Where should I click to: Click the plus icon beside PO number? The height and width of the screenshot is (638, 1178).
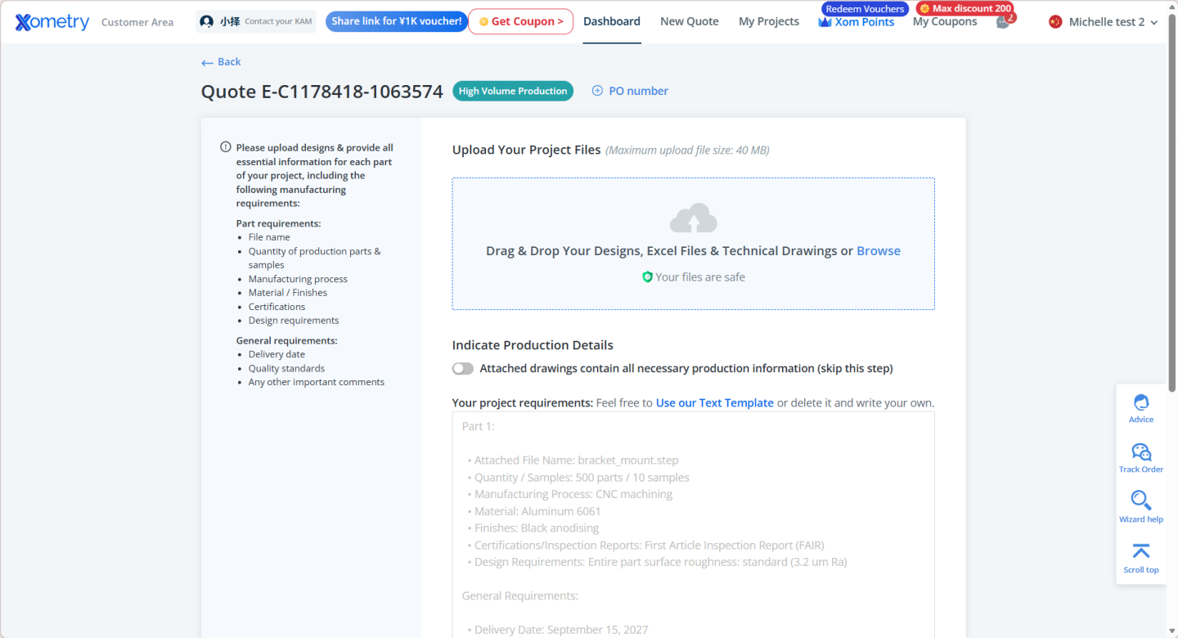coord(597,91)
